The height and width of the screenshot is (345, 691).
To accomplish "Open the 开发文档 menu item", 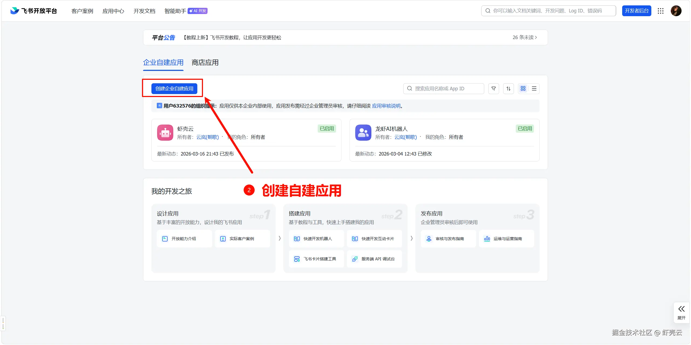I will pyautogui.click(x=144, y=11).
